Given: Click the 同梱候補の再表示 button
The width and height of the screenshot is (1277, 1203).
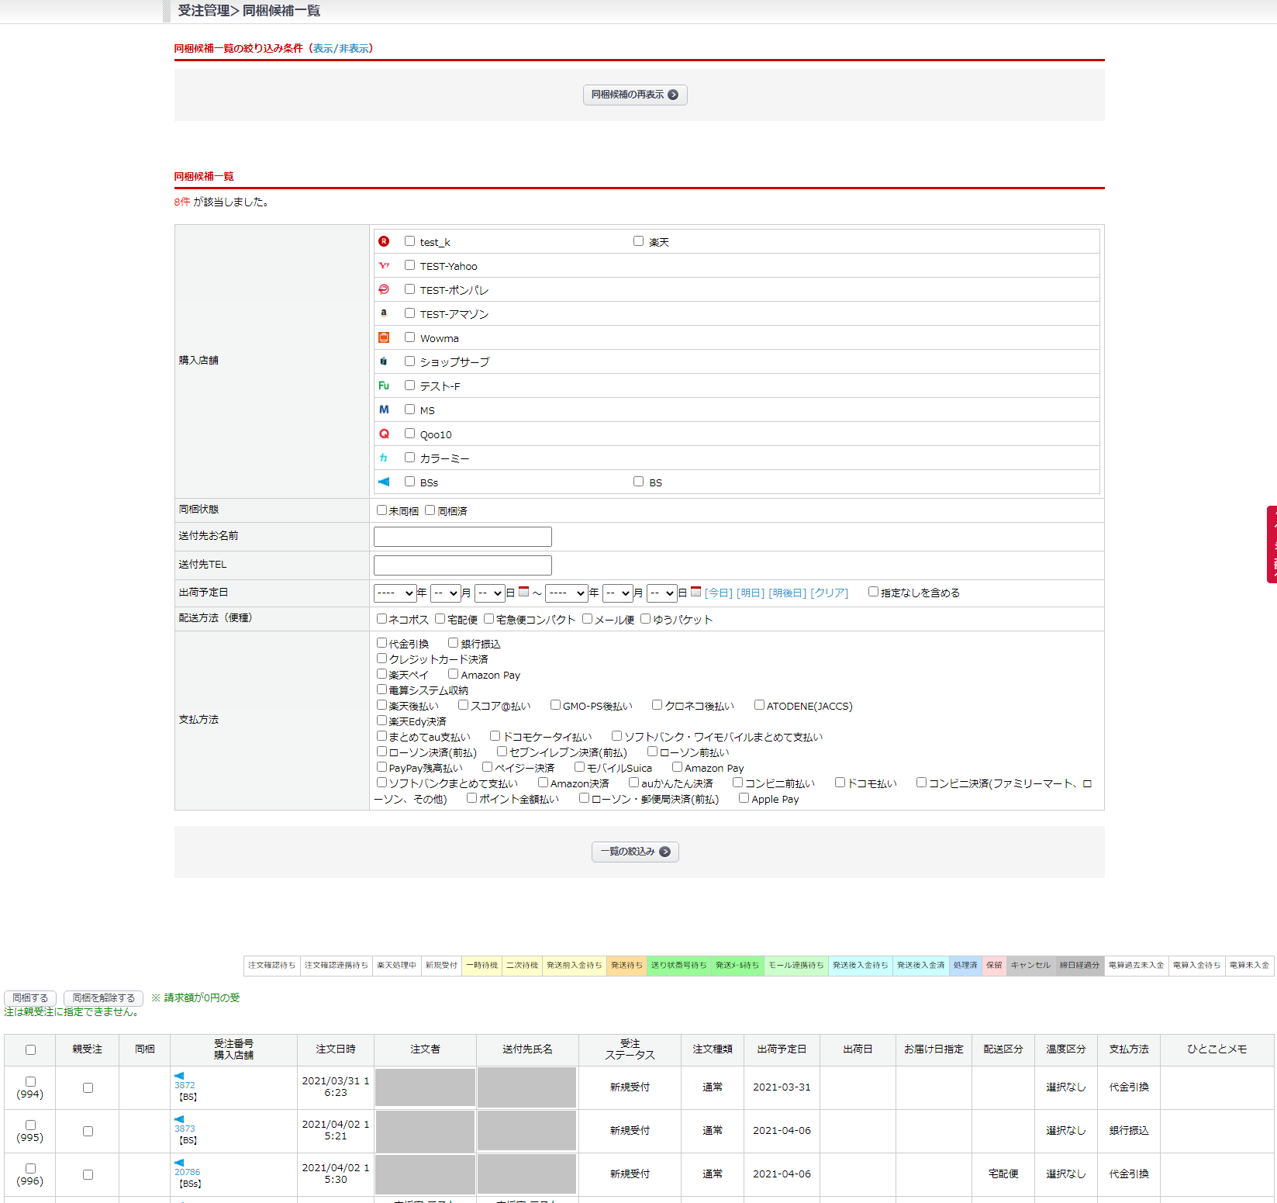Looking at the screenshot, I should tap(635, 95).
